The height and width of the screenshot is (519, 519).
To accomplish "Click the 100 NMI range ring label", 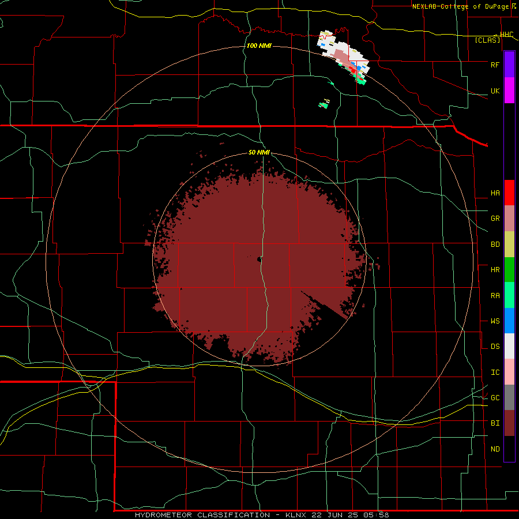I will click(x=259, y=46).
